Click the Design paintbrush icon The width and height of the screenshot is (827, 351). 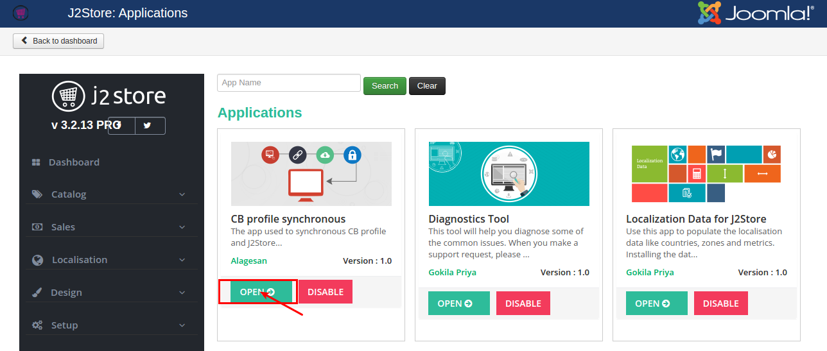[x=37, y=293]
